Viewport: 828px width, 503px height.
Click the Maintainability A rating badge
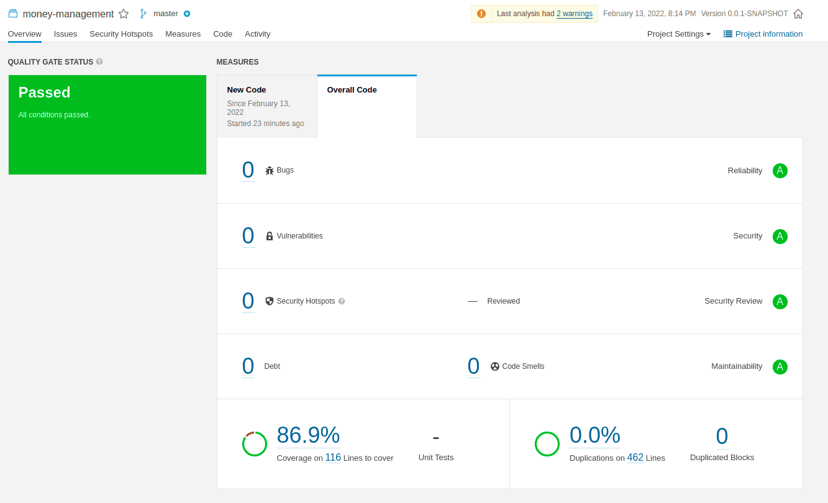pyautogui.click(x=780, y=366)
